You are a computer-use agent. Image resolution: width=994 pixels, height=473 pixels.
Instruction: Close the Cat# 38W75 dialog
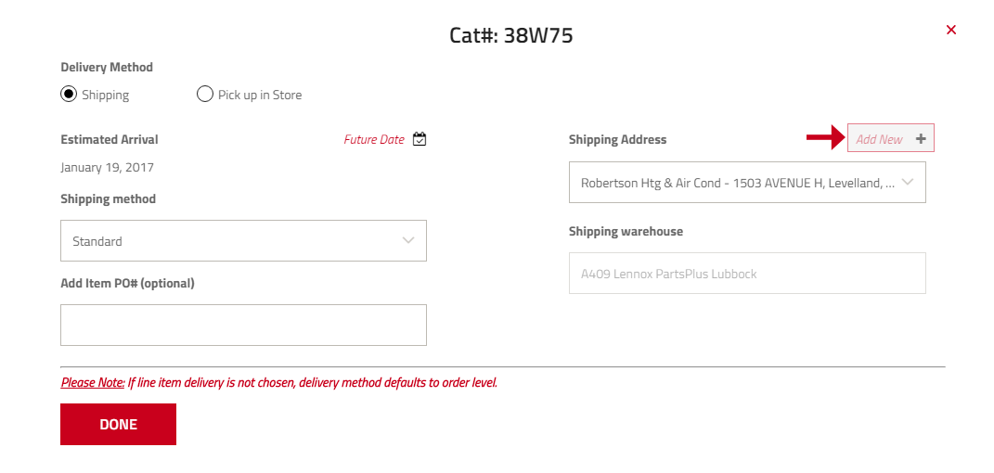tap(950, 30)
